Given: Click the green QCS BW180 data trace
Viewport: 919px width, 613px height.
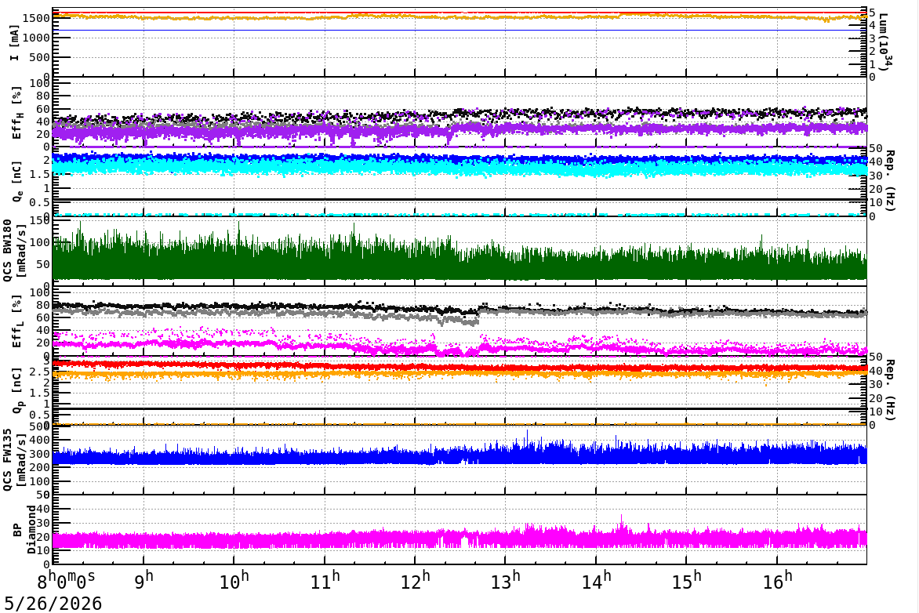Looking at the screenshot, I should 459,263.
